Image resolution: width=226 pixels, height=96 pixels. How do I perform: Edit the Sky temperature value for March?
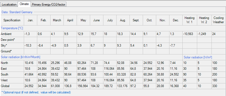coord(57,46)
